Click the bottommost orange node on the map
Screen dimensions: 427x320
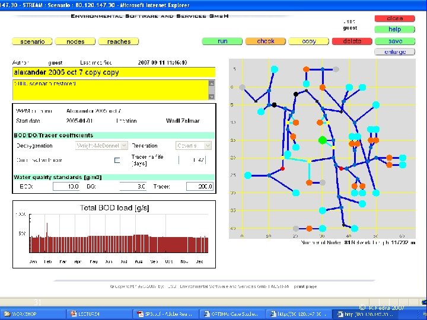(309, 228)
